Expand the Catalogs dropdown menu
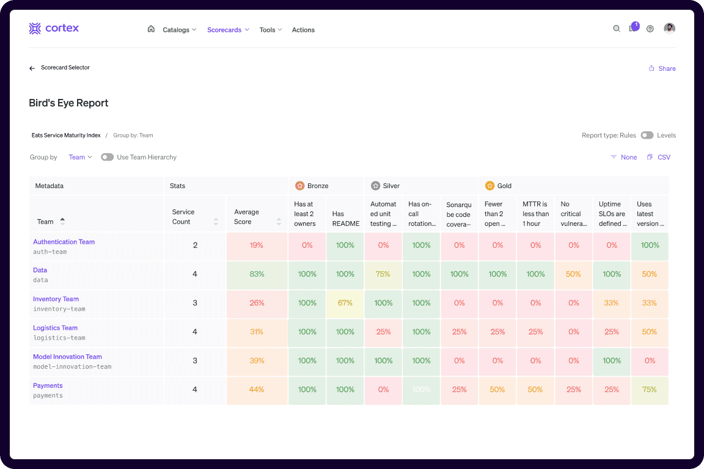 pos(179,30)
